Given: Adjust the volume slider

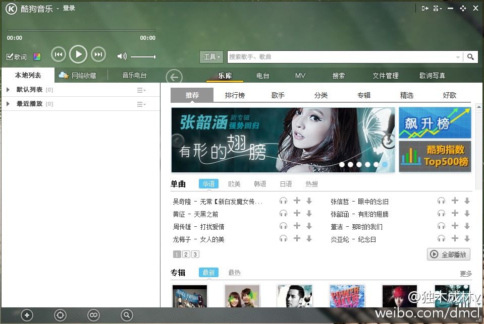Looking at the screenshot, I should pos(143,57).
